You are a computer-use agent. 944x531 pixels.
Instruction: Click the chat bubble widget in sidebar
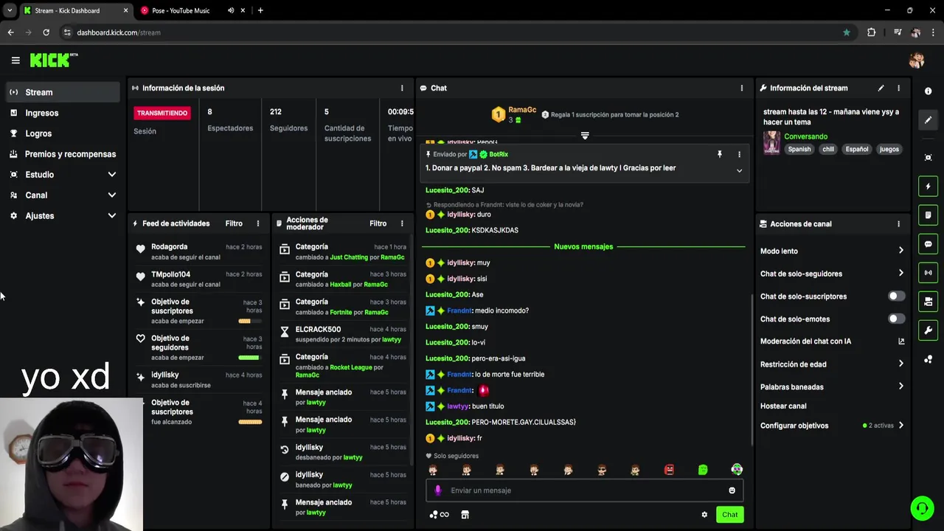click(x=928, y=244)
